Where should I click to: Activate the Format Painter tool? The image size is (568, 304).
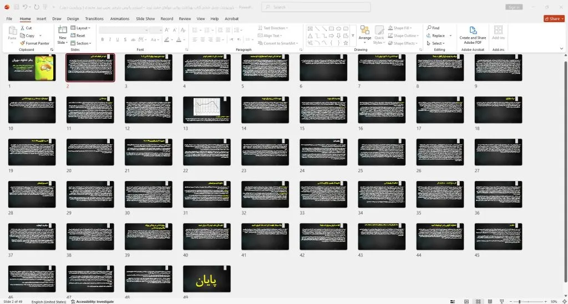tap(35, 43)
